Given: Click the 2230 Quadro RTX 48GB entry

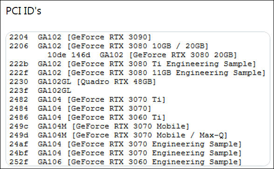Looking at the screenshot, I should (82, 82).
